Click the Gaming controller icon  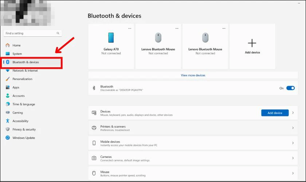coord(8,112)
